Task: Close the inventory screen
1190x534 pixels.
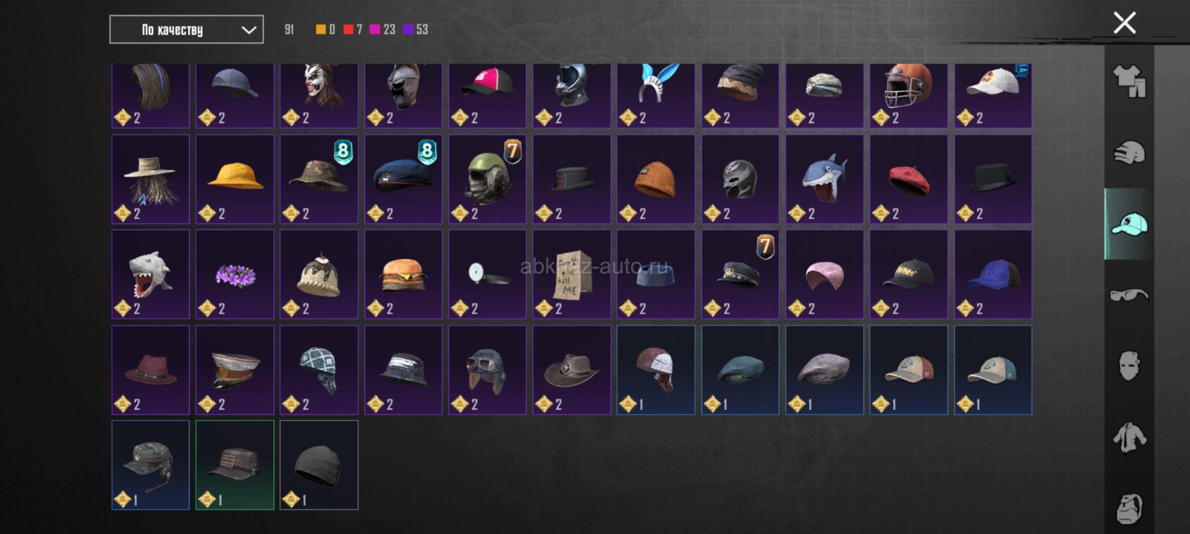Action: (1124, 23)
